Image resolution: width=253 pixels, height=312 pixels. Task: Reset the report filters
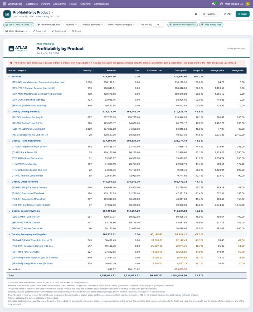76,31
